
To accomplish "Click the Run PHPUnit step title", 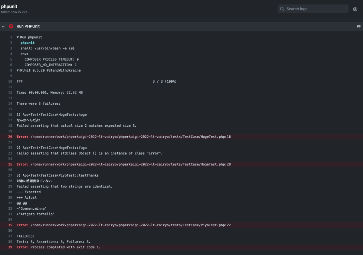I will click(28, 26).
